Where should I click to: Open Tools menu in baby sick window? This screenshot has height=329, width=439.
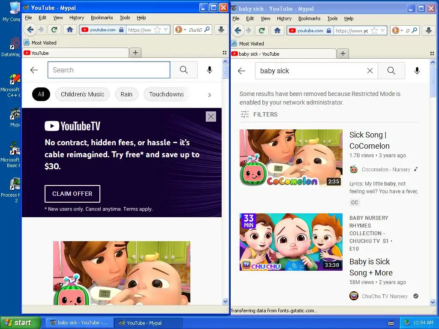tap(332, 18)
